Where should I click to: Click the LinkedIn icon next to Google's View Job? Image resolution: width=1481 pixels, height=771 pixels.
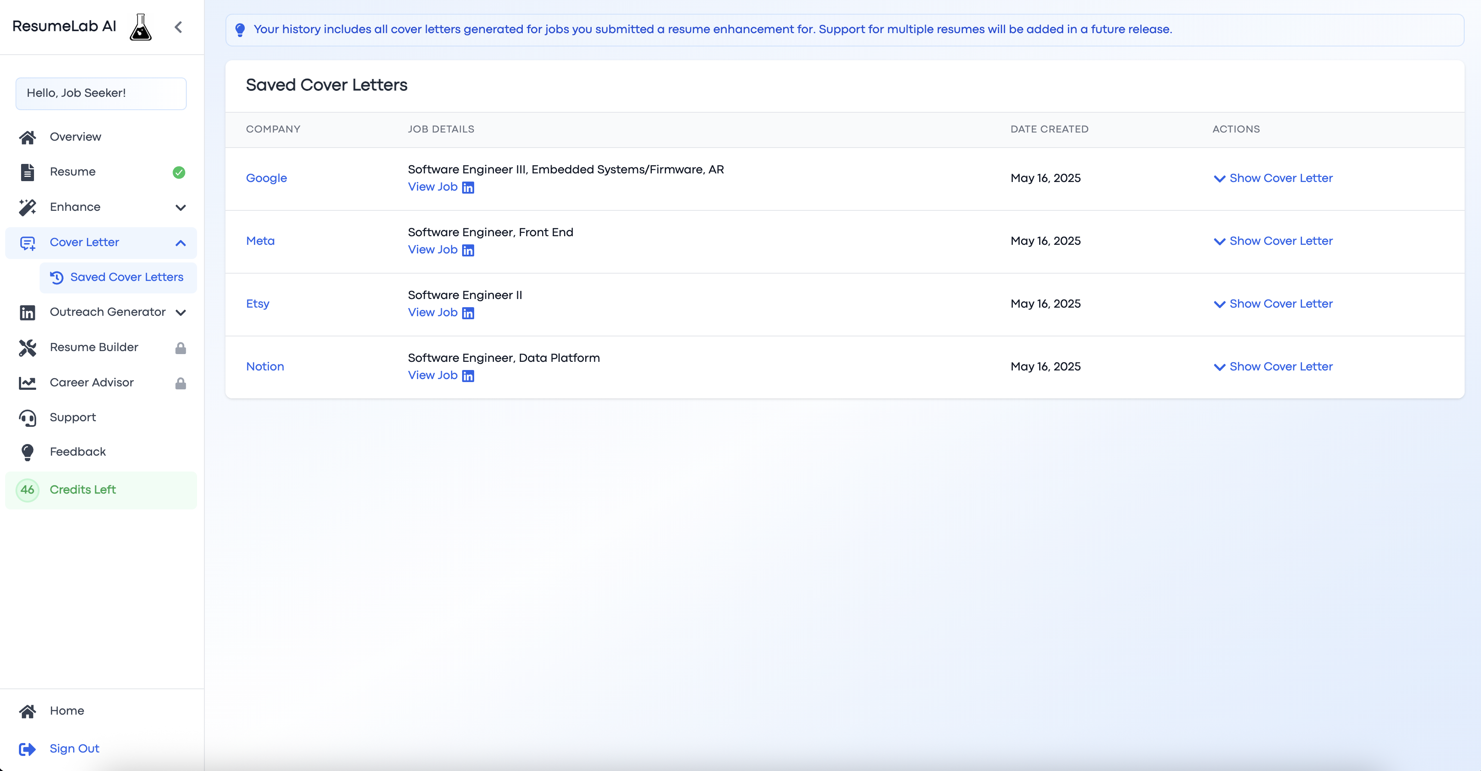coord(468,188)
